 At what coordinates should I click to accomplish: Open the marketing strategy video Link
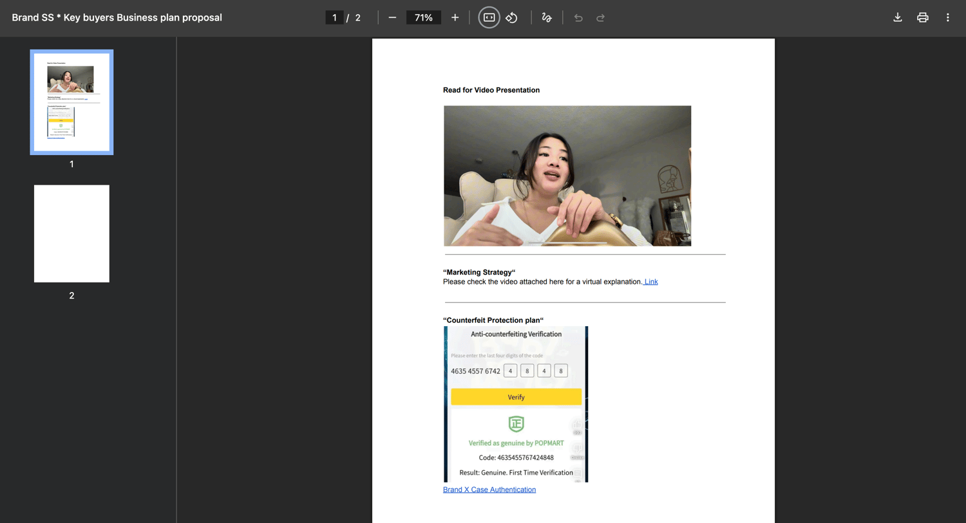(651, 282)
